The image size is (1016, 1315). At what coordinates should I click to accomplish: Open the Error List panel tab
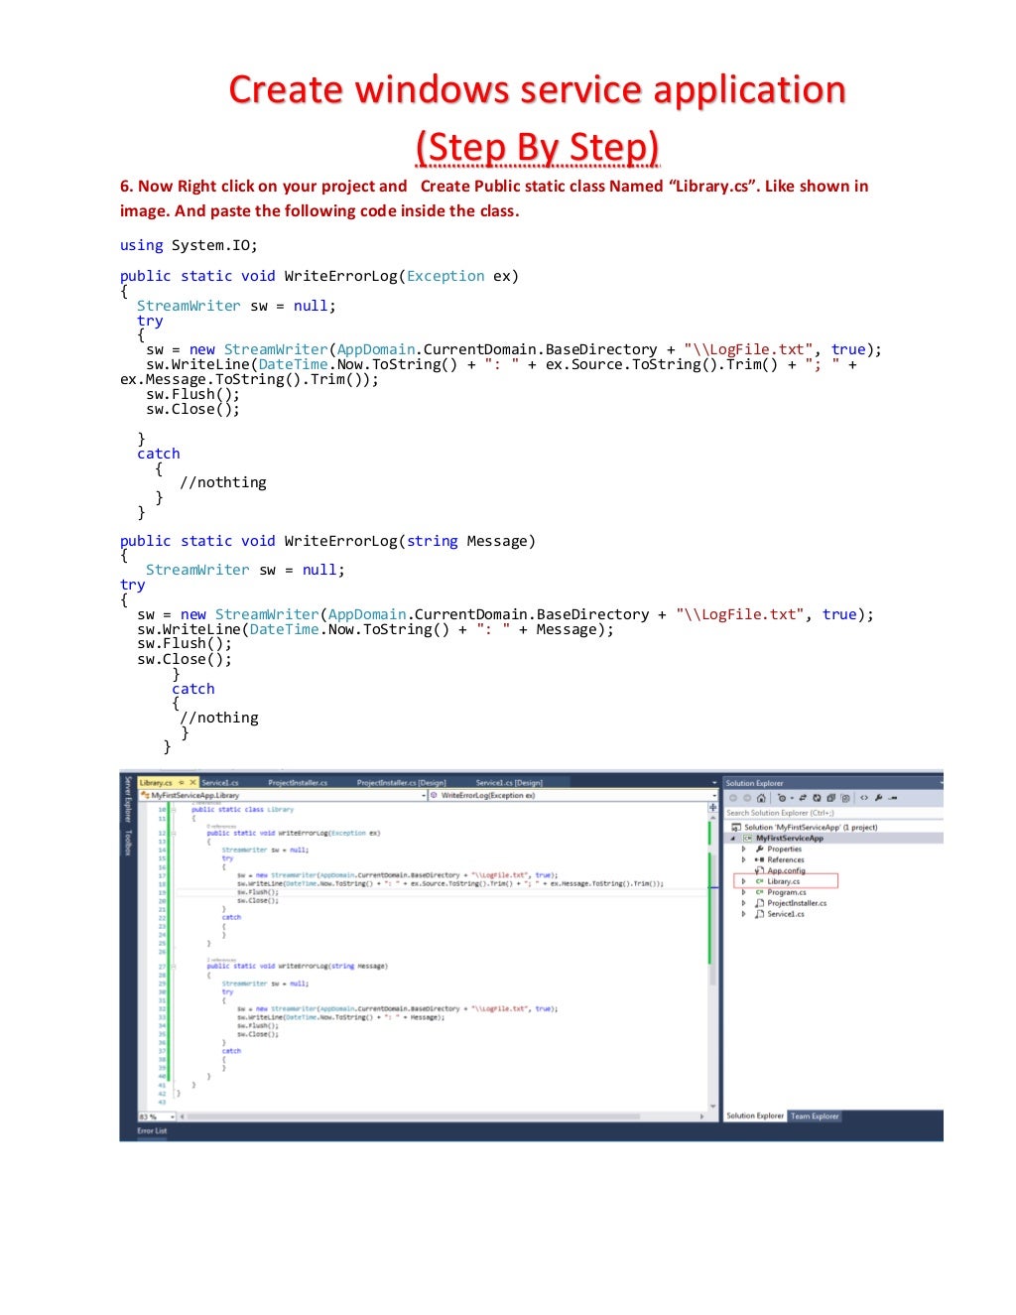152,1130
